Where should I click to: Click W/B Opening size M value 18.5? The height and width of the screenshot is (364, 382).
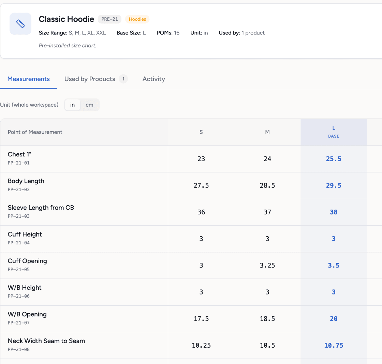(267, 319)
